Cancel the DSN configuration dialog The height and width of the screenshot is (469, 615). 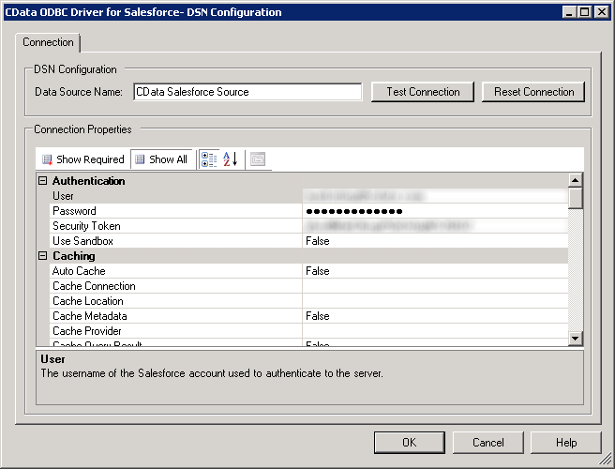[487, 443]
